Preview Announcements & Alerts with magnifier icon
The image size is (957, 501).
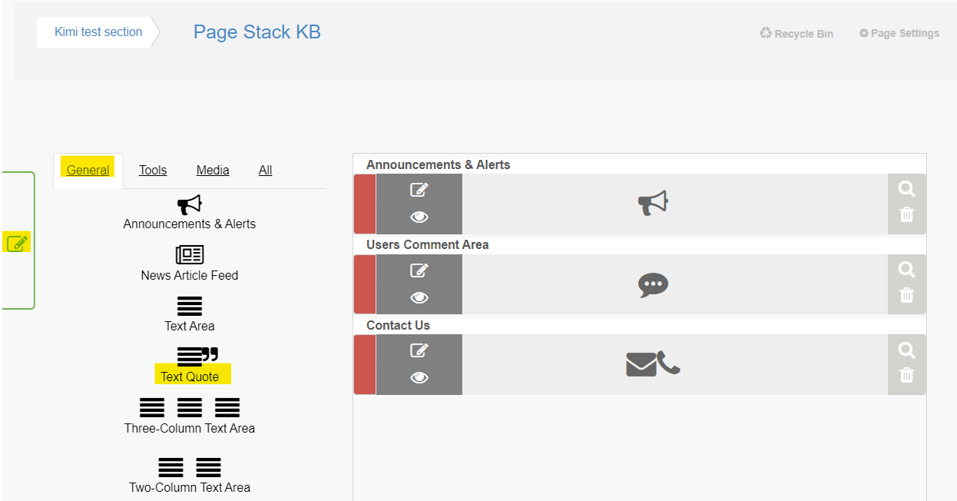tap(907, 189)
